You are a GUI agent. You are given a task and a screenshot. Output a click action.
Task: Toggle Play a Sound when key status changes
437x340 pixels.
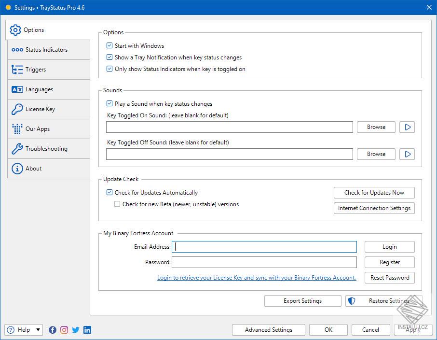pyautogui.click(x=109, y=104)
